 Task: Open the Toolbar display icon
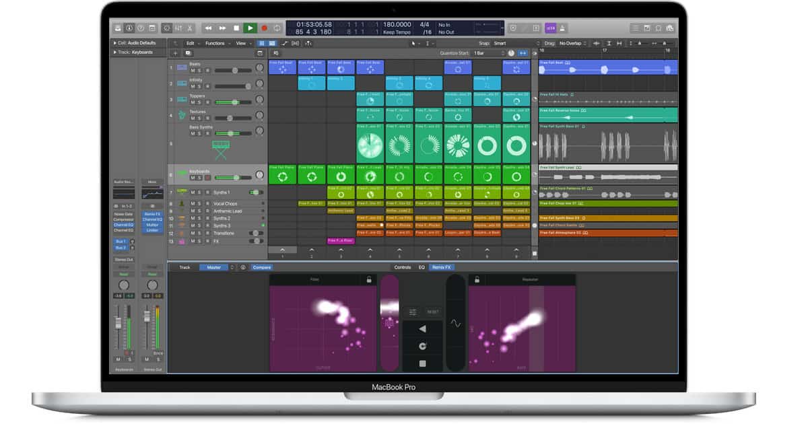coord(151,28)
